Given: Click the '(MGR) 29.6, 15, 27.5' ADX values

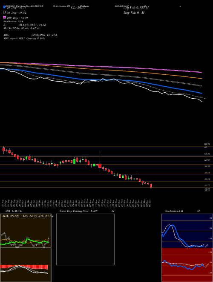Looking at the screenshot, I should click(x=44, y=35).
